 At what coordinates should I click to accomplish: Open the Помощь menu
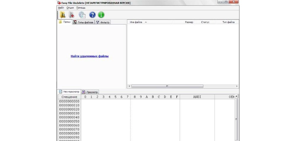pyautogui.click(x=81, y=8)
